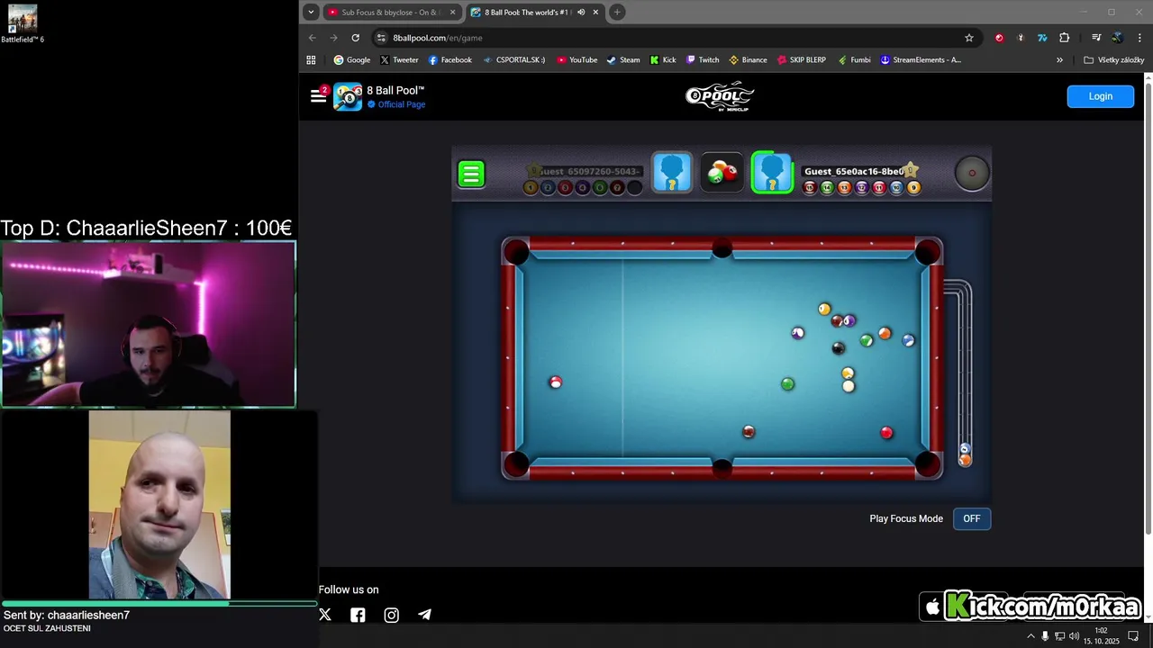Open the X (Twitter) social link
This screenshot has height=648, width=1153.
coord(325,615)
